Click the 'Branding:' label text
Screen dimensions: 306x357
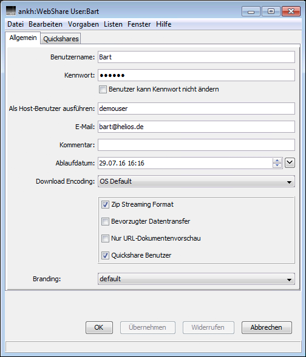pos(47,279)
